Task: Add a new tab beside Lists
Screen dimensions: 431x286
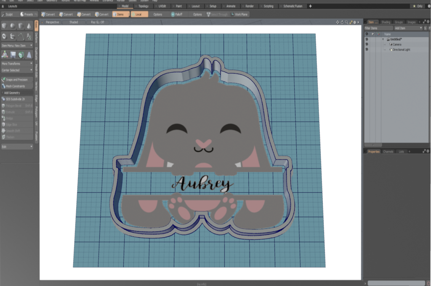Action: click(409, 151)
